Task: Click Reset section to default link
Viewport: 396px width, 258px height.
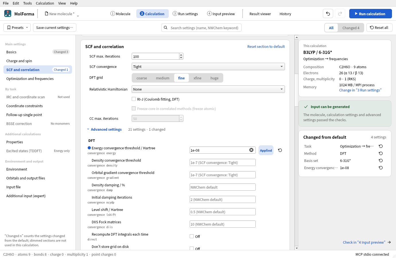Action: pyautogui.click(x=266, y=46)
